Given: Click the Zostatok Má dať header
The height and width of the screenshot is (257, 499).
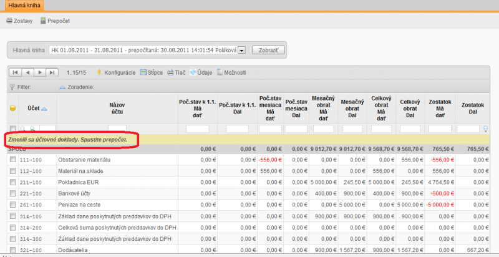Looking at the screenshot, I should click(x=440, y=109).
